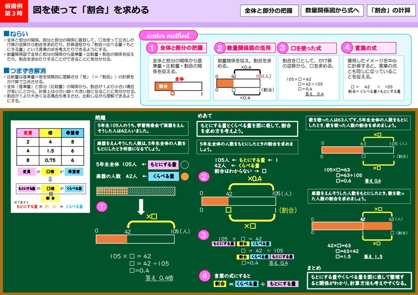Screen dimensions: 418x295
Task: Click the table cell showing 0.75
Action: [x=50, y=160]
